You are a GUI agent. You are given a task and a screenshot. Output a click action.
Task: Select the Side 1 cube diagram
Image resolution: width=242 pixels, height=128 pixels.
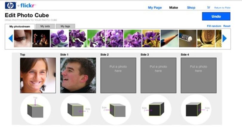point(76,109)
